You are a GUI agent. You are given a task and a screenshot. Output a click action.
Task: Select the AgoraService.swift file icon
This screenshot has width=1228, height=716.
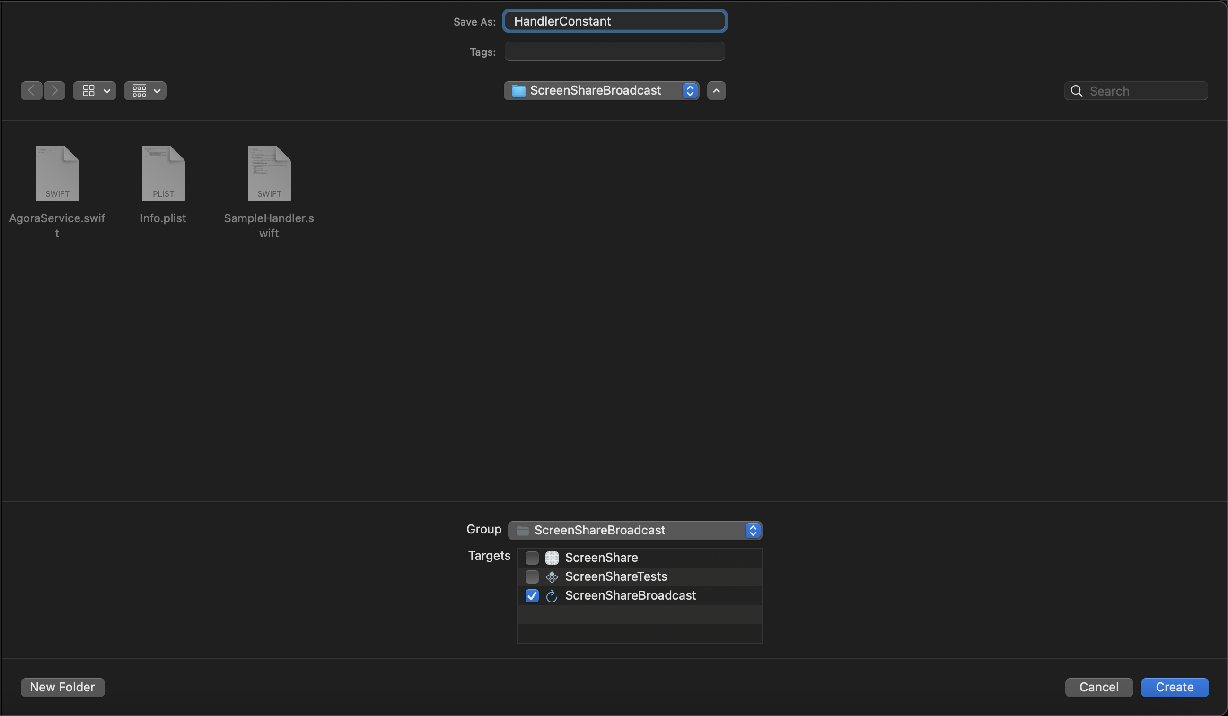[x=58, y=174]
